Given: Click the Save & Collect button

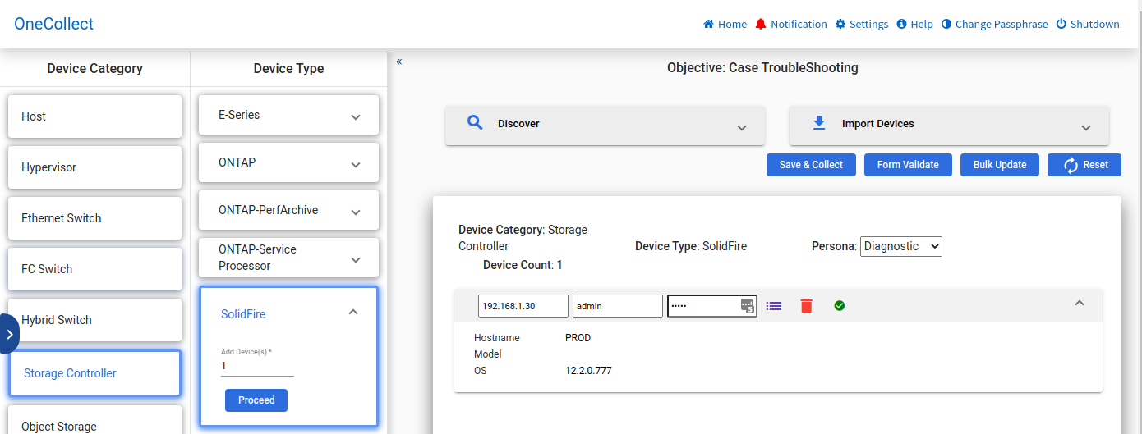Looking at the screenshot, I should [x=811, y=165].
